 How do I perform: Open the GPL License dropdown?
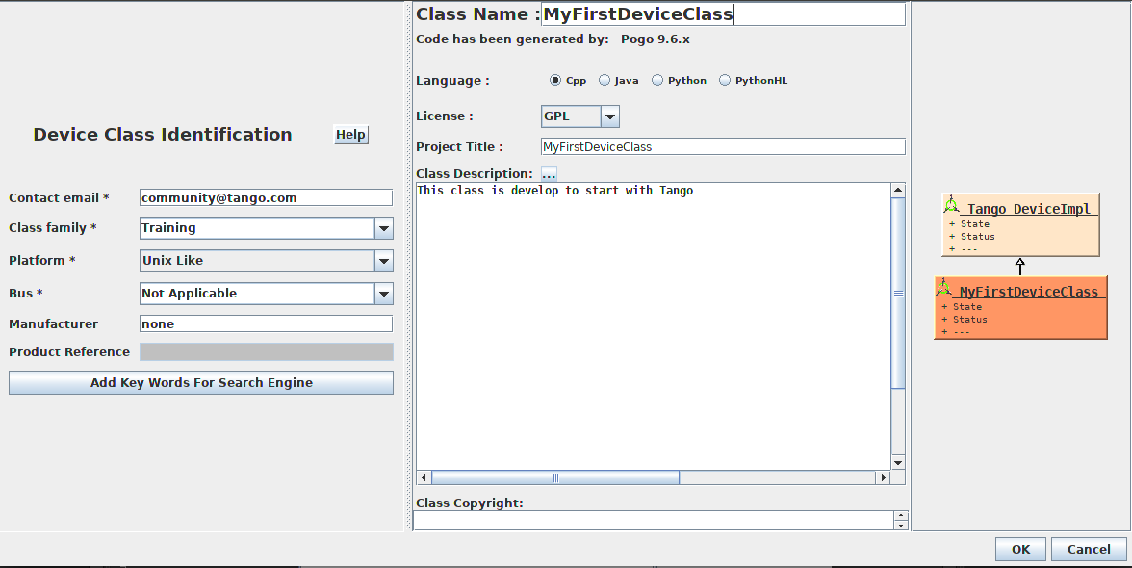coord(609,116)
